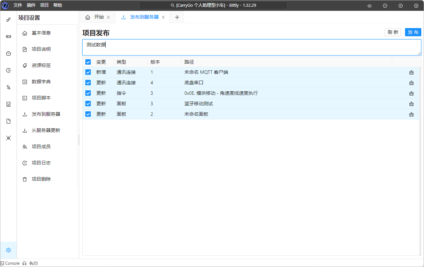Click the clear brush icon for 底盘串口 row

coord(411,83)
